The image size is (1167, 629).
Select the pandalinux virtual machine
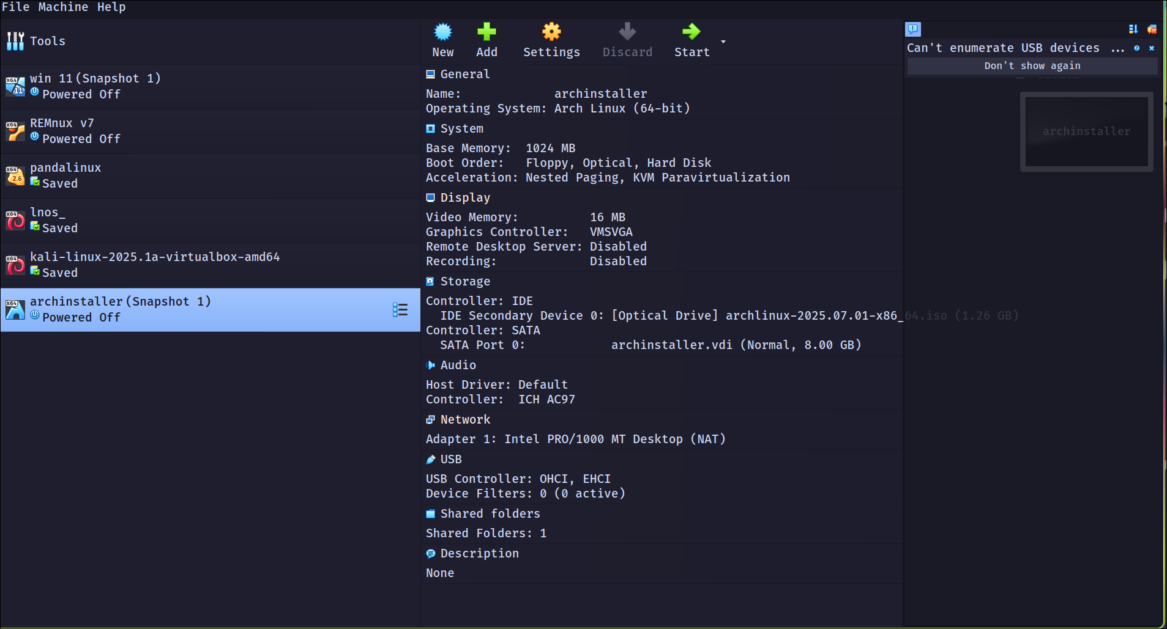pyautogui.click(x=210, y=175)
